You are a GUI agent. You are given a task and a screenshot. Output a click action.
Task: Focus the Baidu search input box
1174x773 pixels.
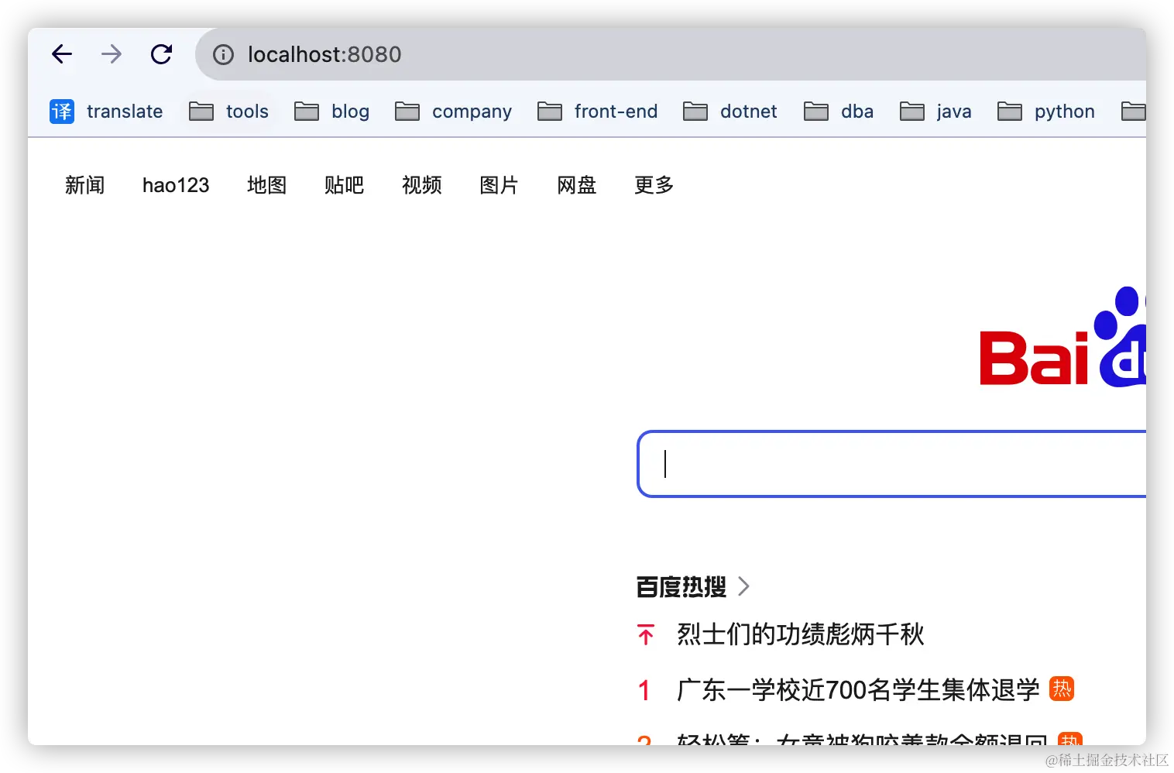891,464
